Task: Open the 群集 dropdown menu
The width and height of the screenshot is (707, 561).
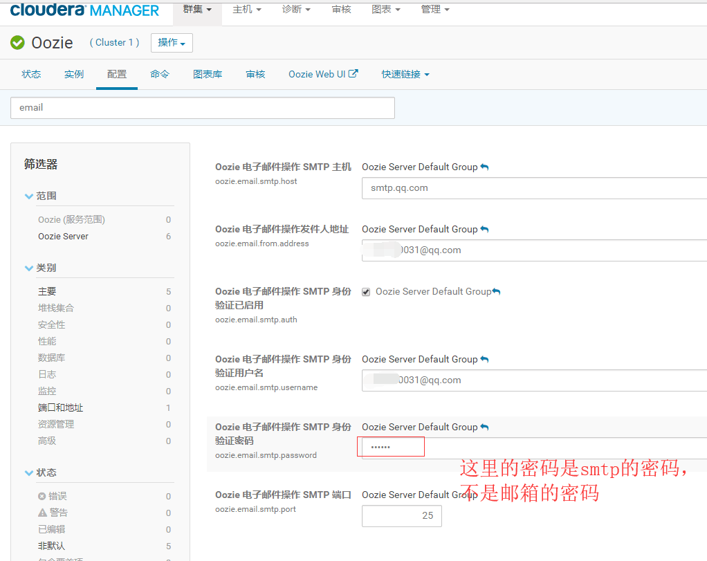Action: 197,10
